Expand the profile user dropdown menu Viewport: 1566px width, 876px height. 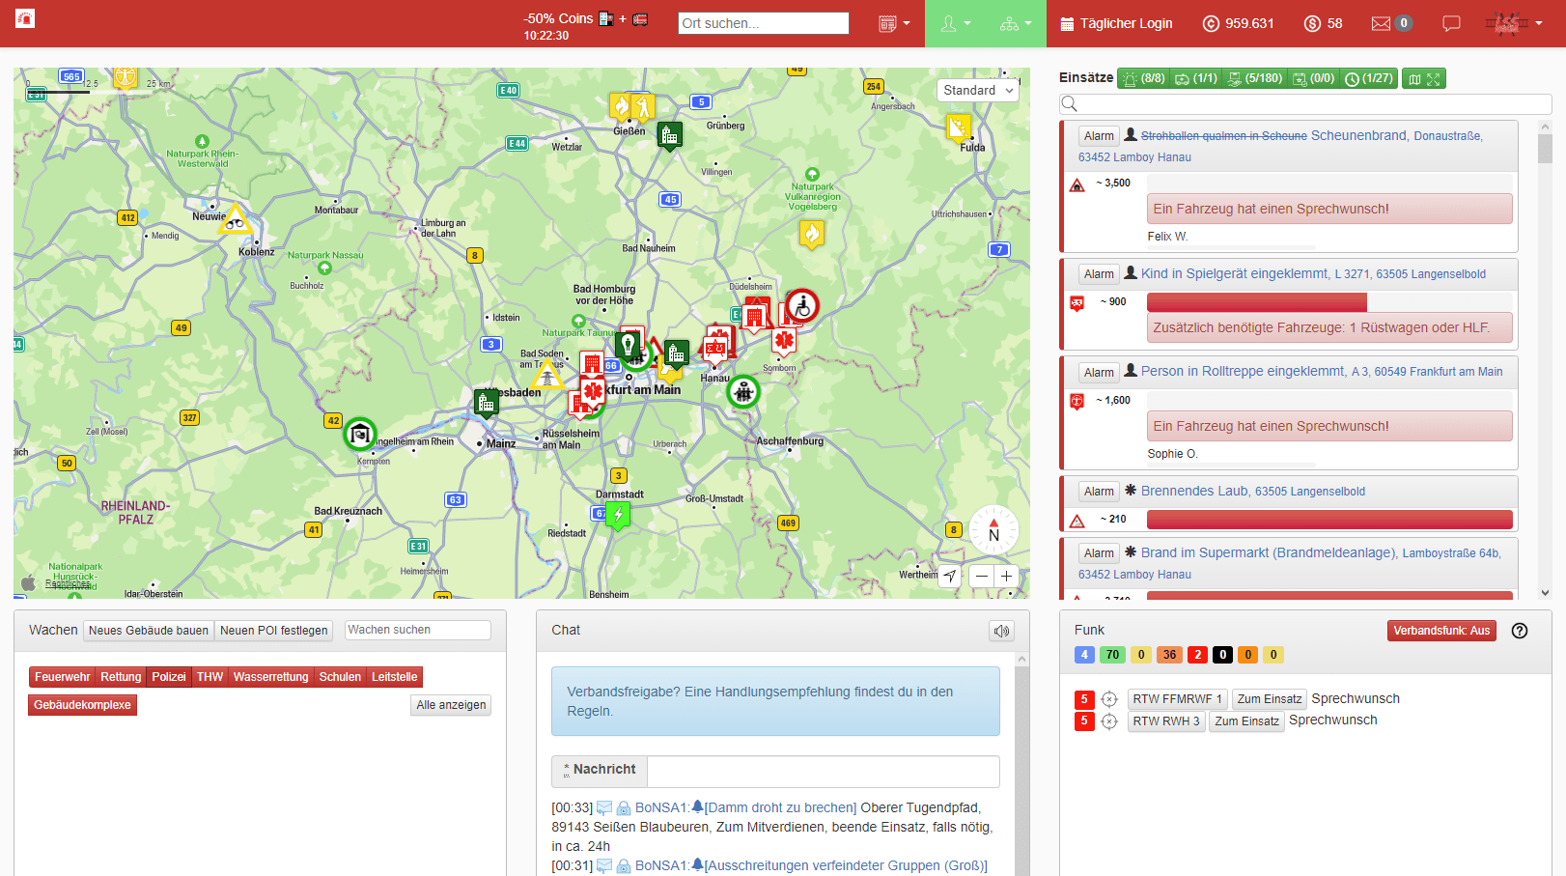click(x=956, y=23)
